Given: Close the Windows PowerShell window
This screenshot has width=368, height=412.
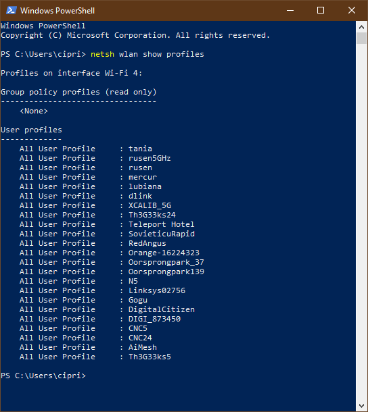Looking at the screenshot, I should [351, 11].
